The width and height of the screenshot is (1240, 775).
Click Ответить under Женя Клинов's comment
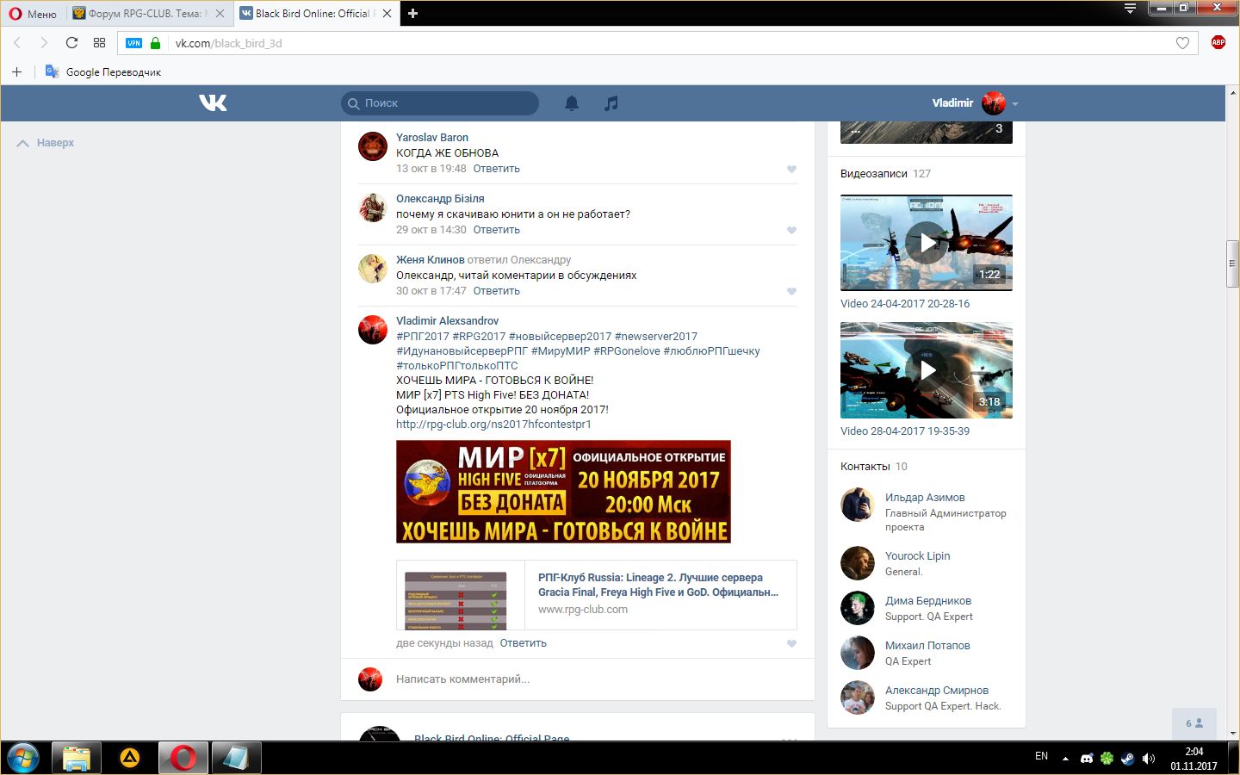point(496,291)
